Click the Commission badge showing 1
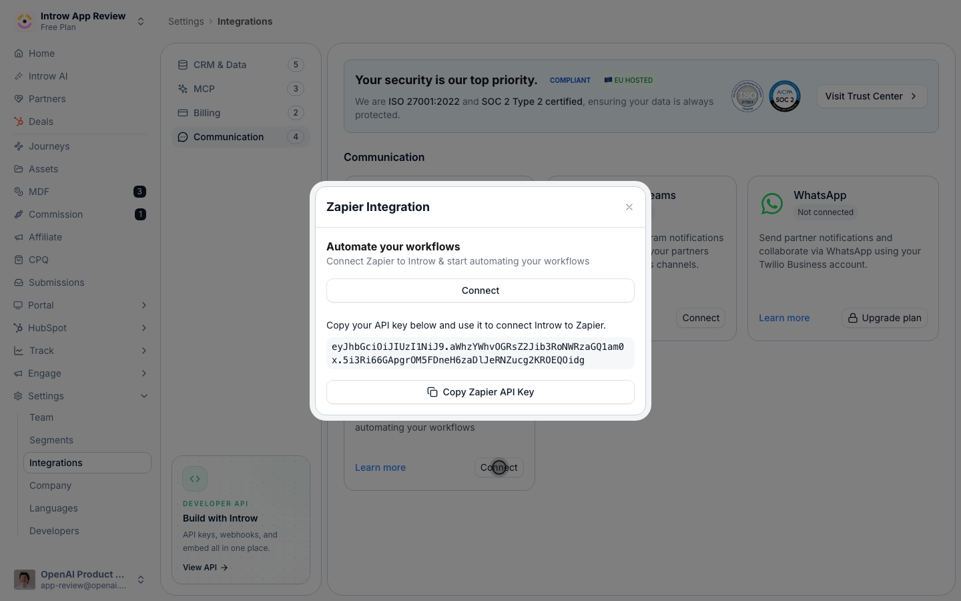 point(140,214)
